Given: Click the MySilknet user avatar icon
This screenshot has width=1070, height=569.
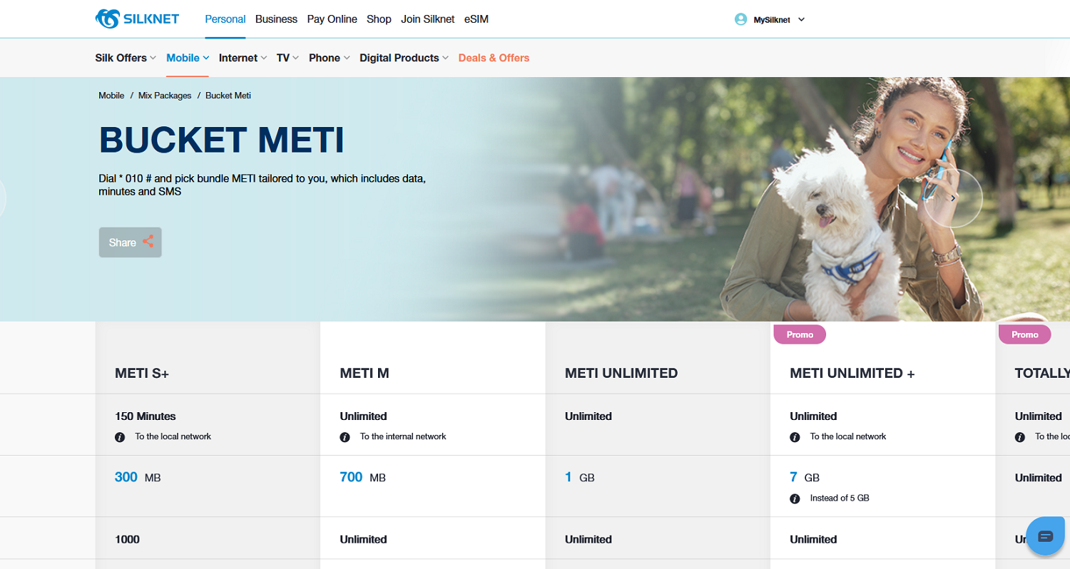Looking at the screenshot, I should (x=740, y=19).
